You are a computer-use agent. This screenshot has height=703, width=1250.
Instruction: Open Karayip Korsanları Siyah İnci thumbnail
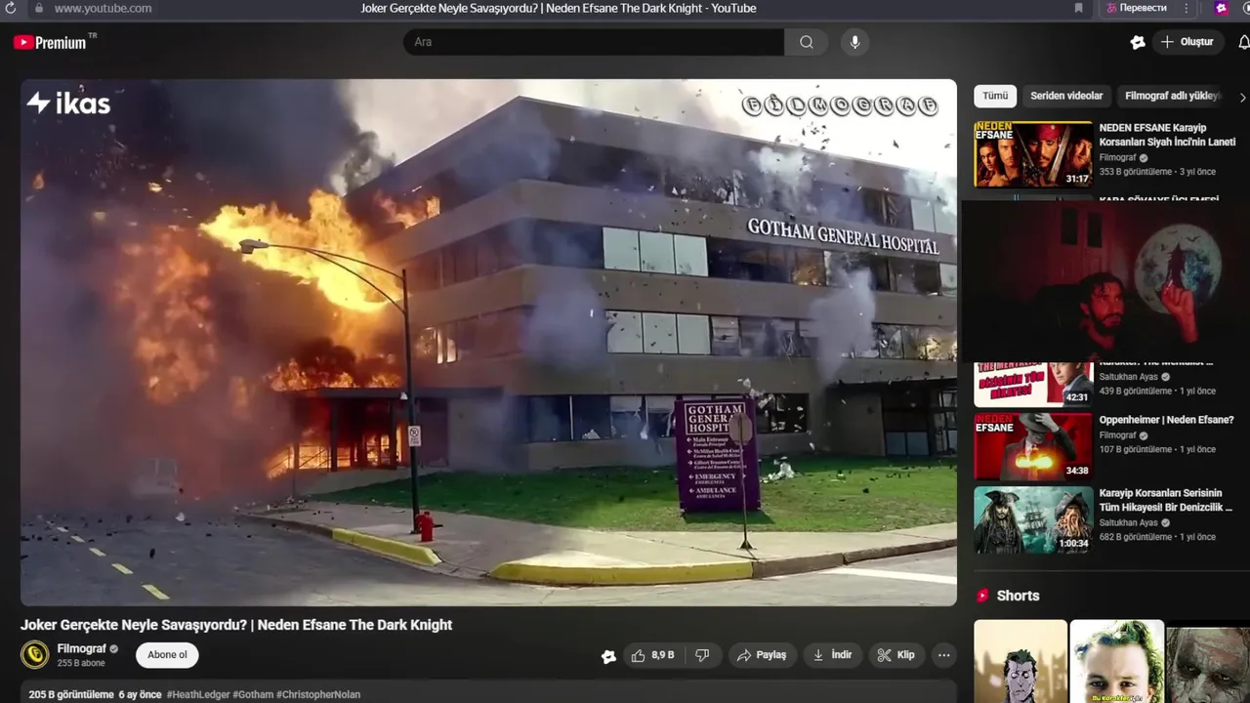coord(1033,154)
